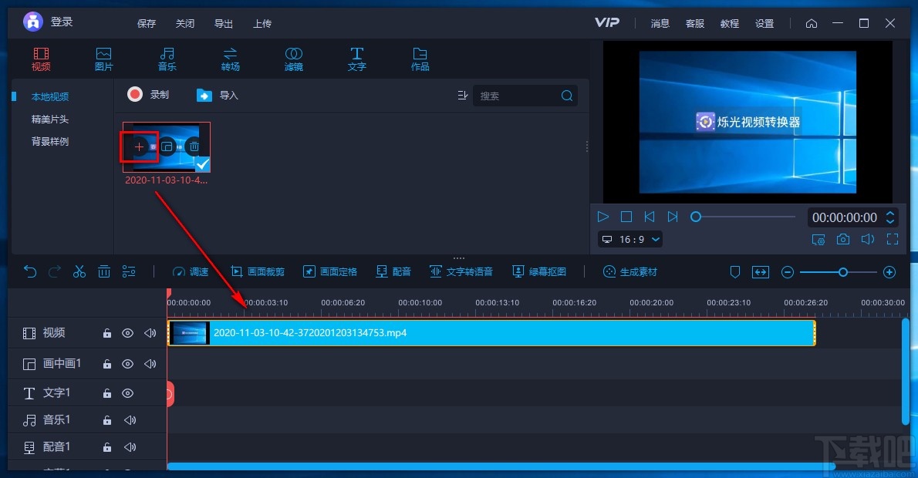Screen dimensions: 918x478
Task: Click the 配音 dubbing tool
Action: pyautogui.click(x=393, y=271)
